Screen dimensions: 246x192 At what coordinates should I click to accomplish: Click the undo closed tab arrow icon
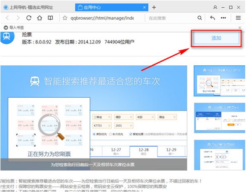click(212, 18)
